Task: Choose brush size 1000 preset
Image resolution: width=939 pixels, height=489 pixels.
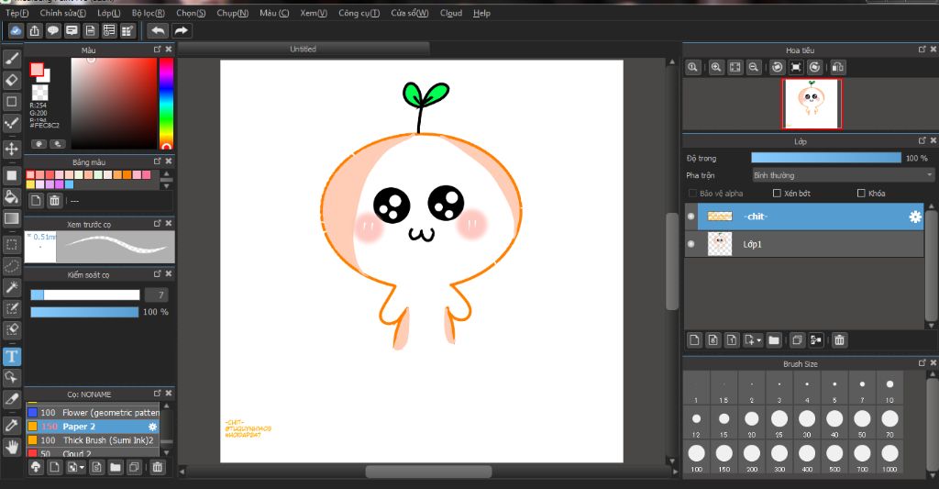Action: [889, 458]
